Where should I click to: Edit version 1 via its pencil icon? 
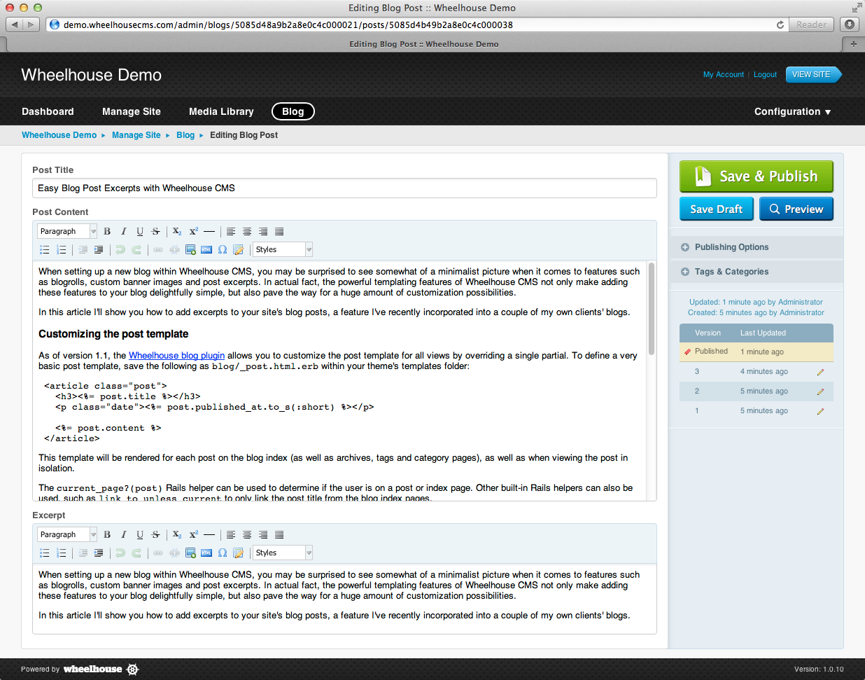coord(820,411)
